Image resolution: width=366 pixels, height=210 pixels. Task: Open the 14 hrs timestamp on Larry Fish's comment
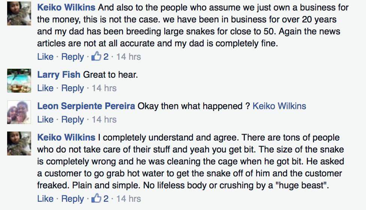(x=104, y=88)
